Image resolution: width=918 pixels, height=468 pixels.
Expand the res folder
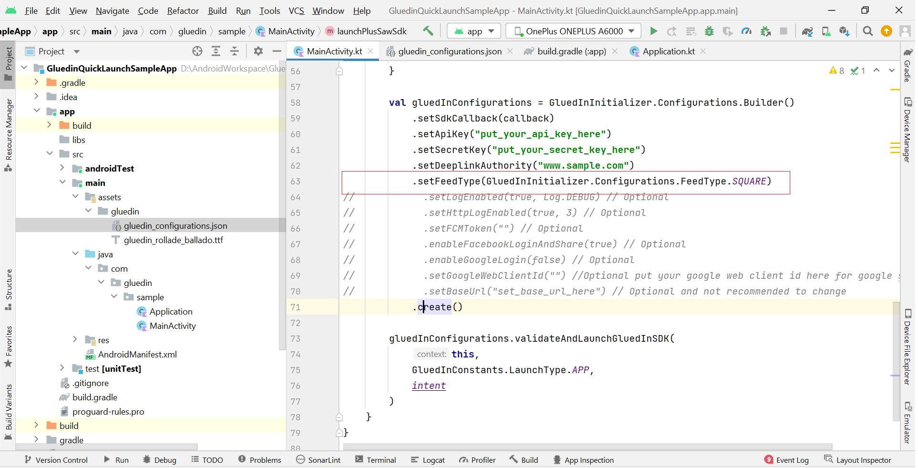coord(75,340)
